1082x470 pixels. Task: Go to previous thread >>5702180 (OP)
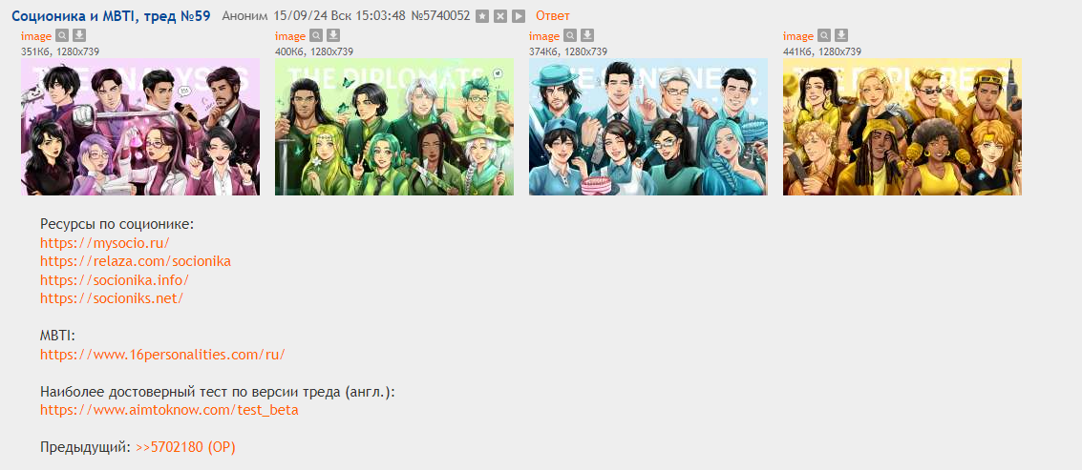(x=185, y=447)
